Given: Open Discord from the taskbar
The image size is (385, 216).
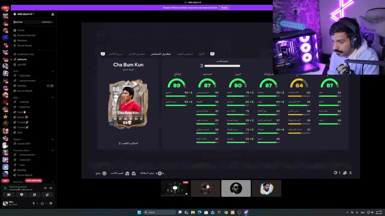Looking at the screenshot, I should [246, 212].
